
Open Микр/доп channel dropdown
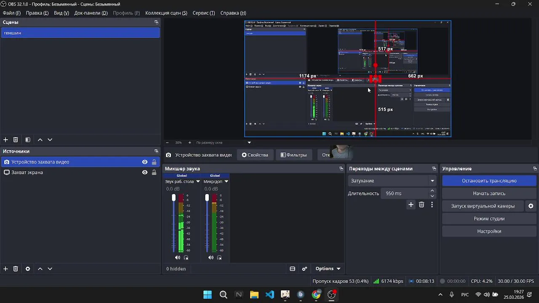point(226,181)
